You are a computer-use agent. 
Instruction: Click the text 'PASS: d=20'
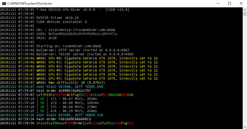point(47,38)
